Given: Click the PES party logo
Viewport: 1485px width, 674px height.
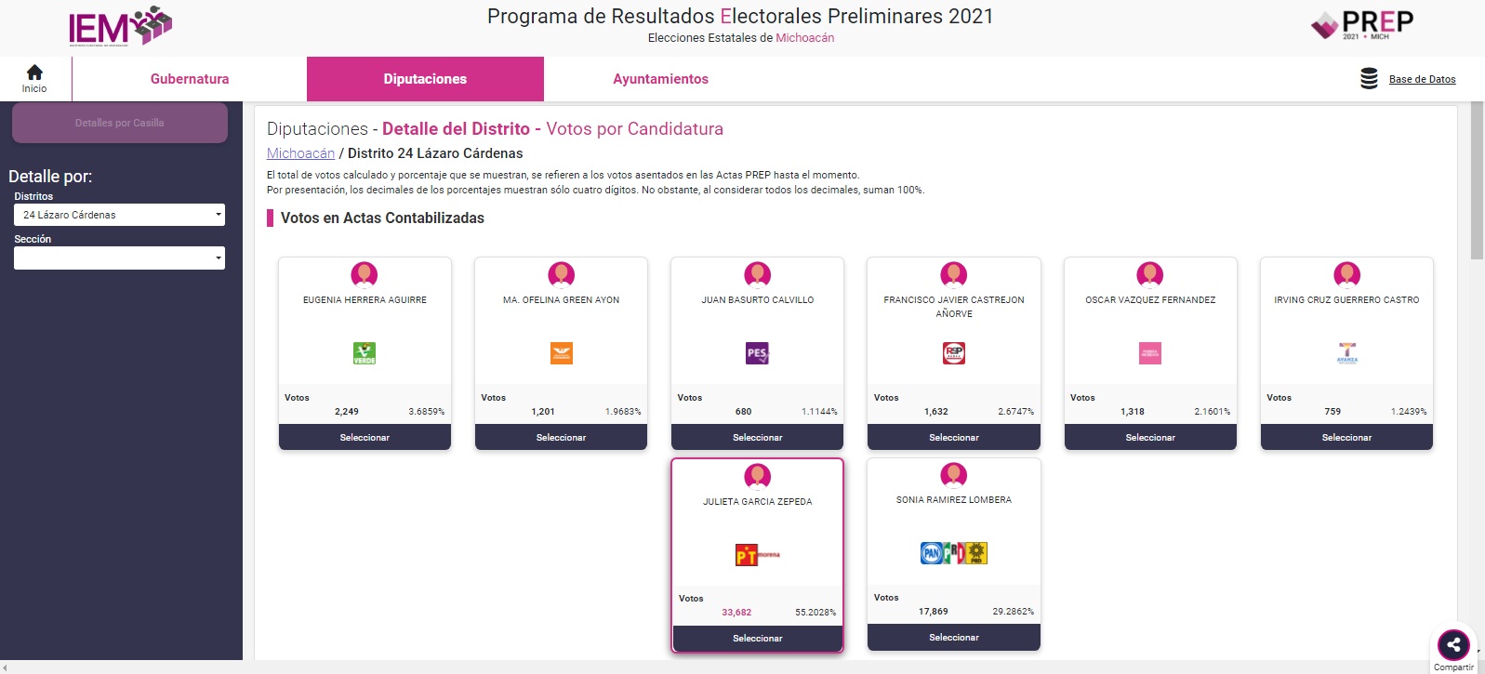Looking at the screenshot, I should pos(758,353).
